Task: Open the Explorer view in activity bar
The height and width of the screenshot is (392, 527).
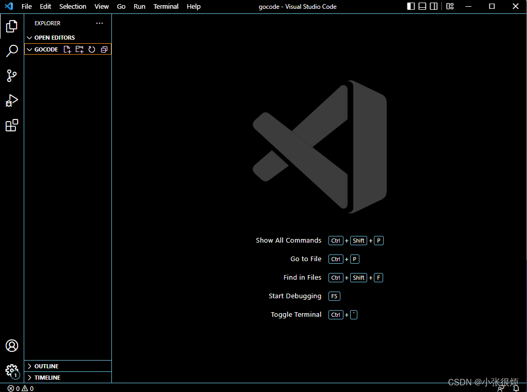Action: [12, 26]
